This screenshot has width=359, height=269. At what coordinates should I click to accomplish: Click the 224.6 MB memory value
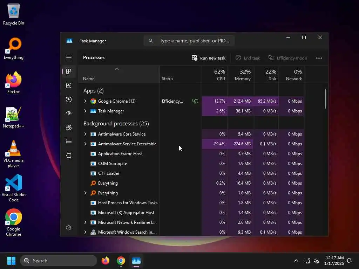coord(242,144)
